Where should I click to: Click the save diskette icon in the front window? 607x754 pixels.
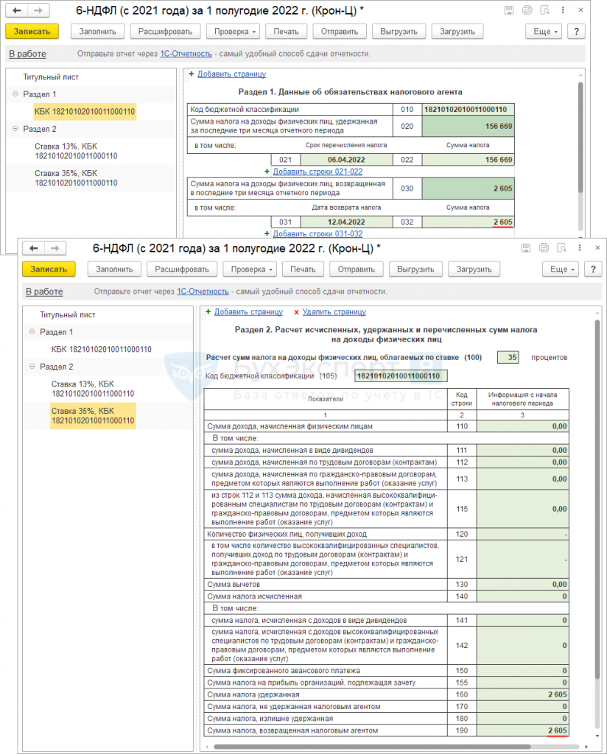tap(526, 247)
